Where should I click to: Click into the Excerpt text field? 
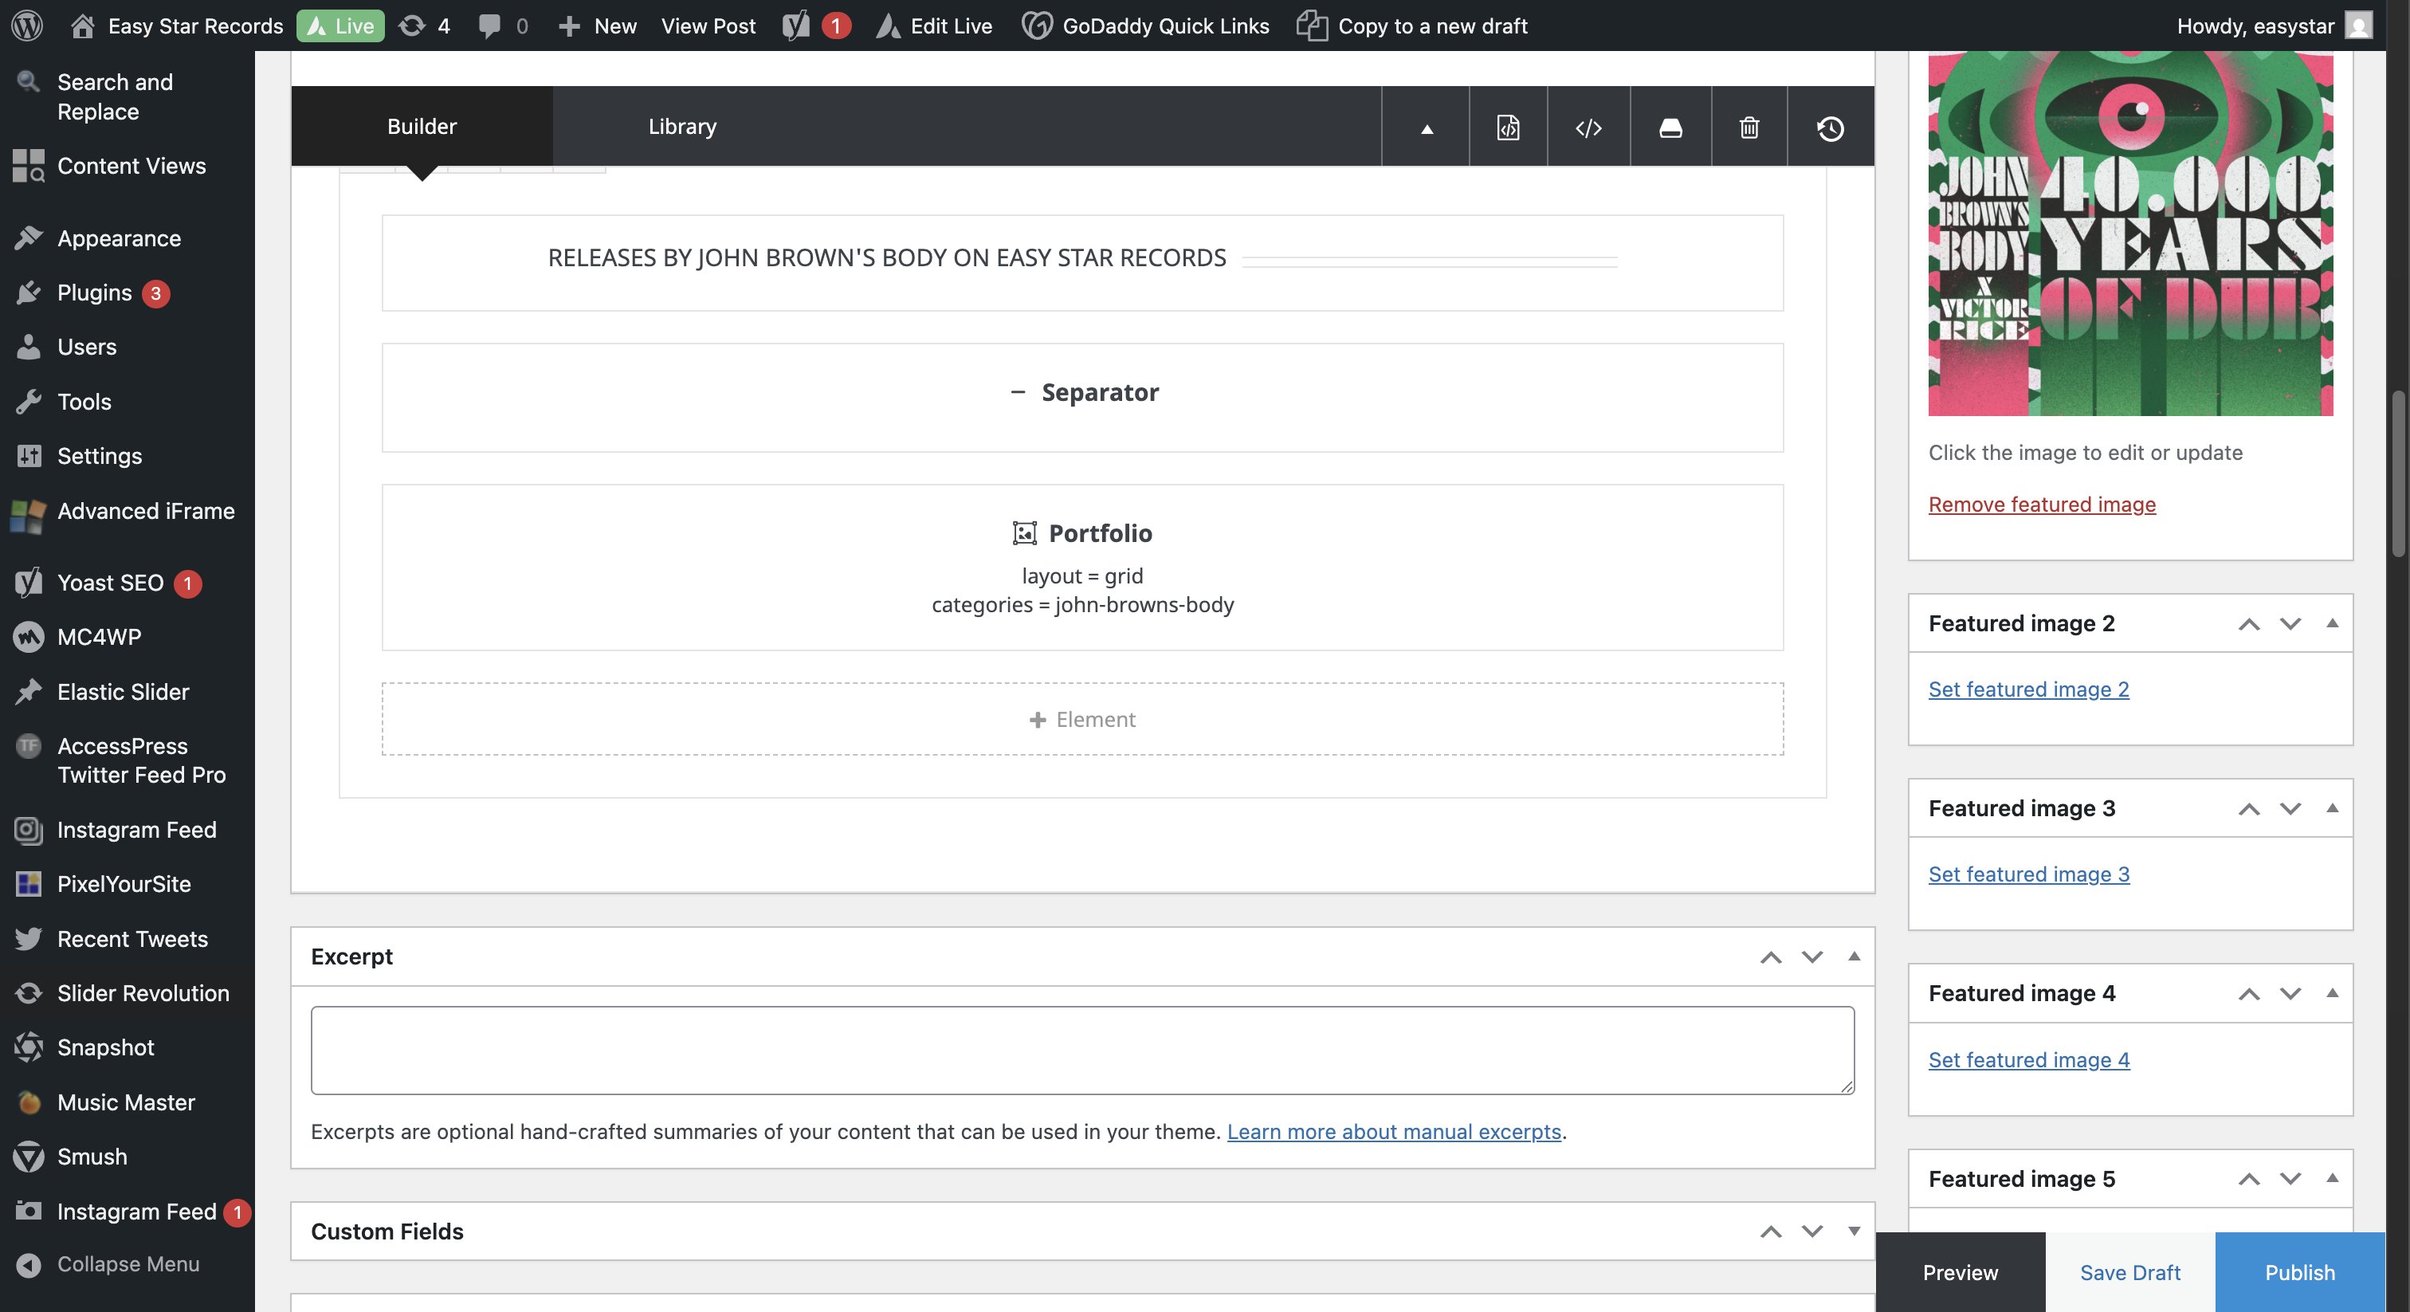pos(1081,1049)
